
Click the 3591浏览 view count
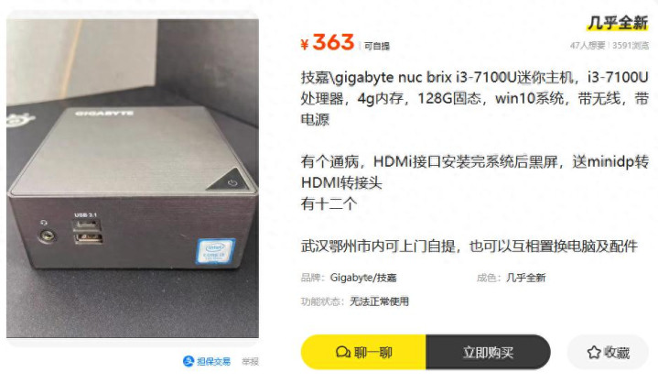click(x=631, y=46)
